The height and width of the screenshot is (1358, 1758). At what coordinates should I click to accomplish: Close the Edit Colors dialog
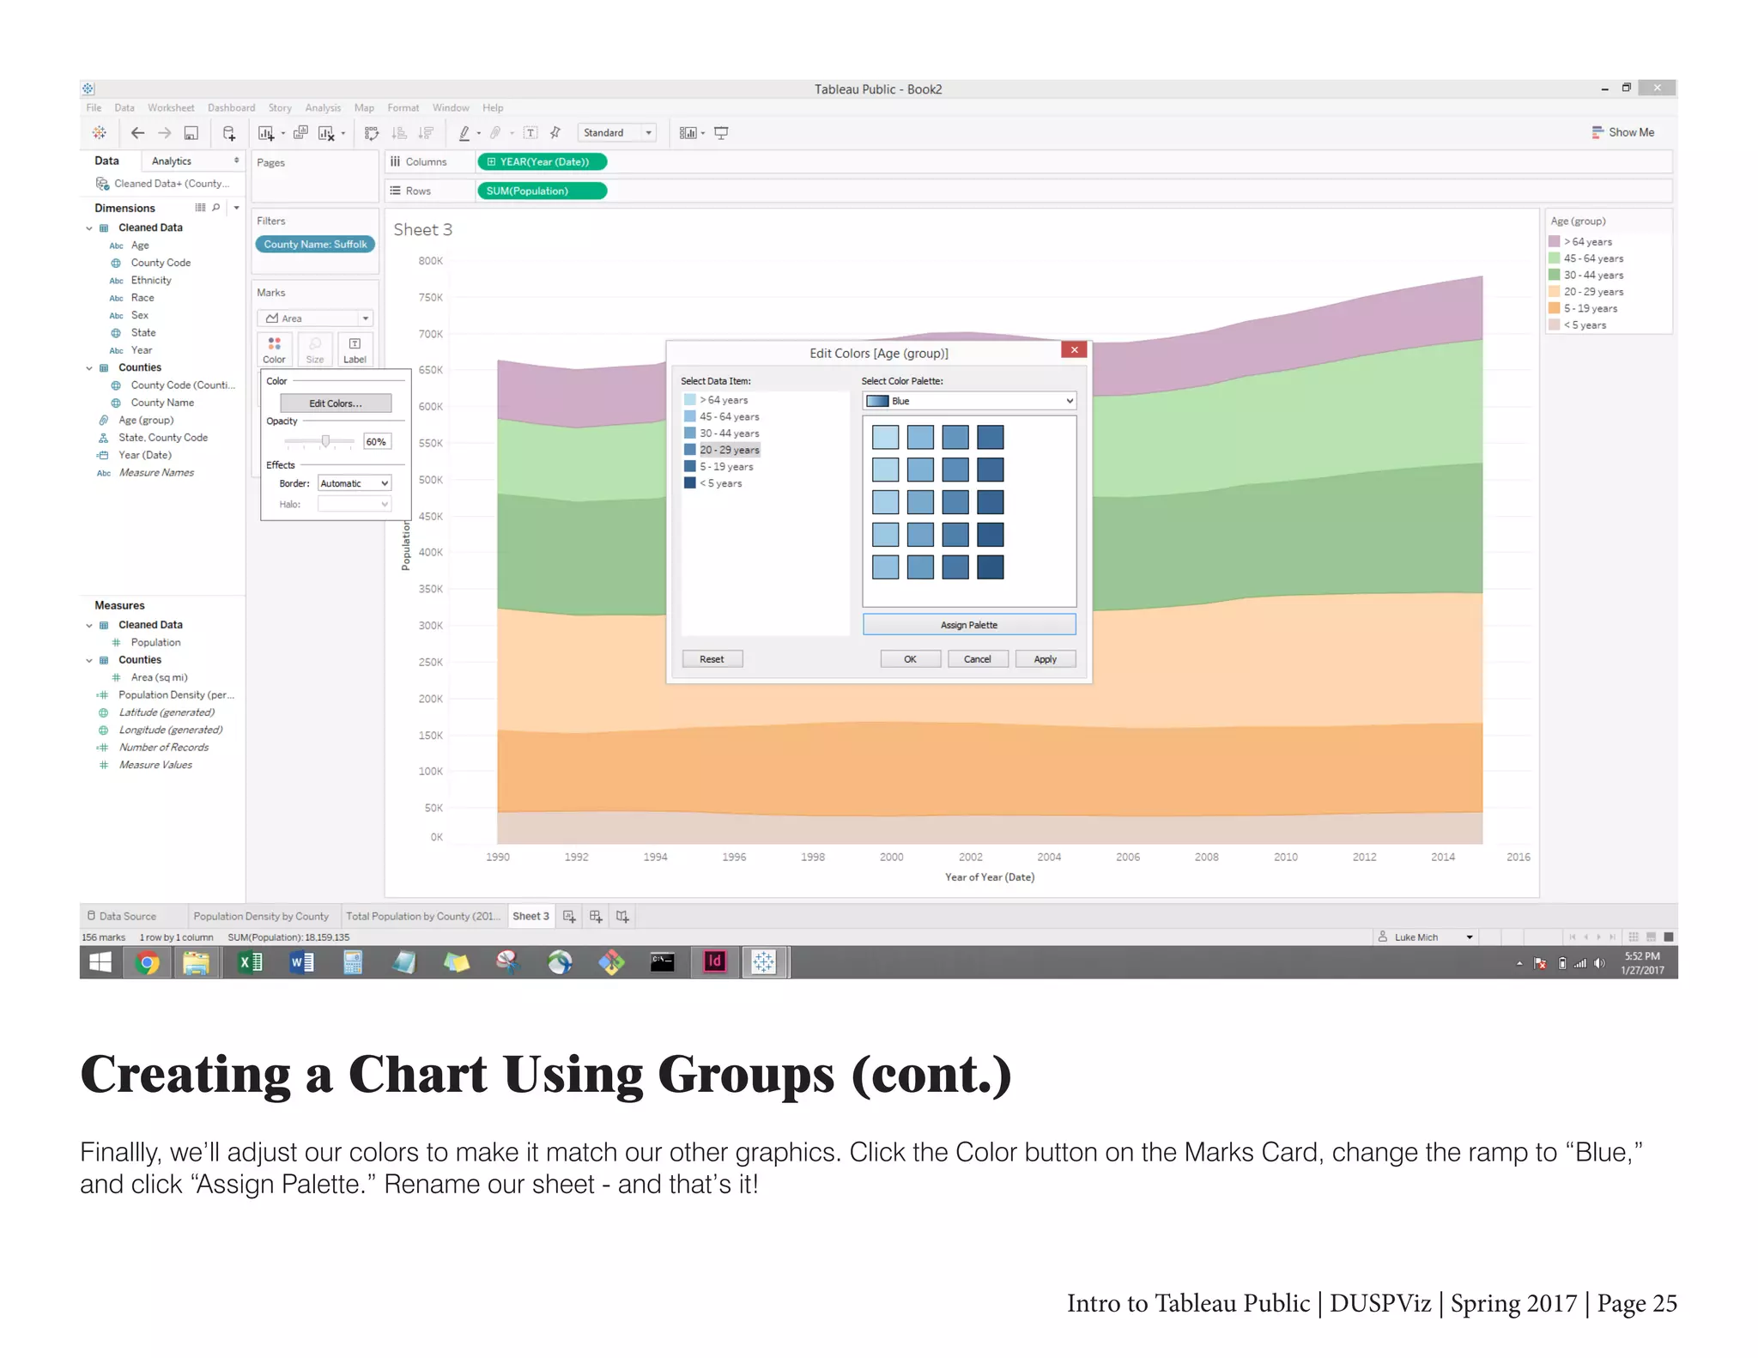pos(1074,349)
